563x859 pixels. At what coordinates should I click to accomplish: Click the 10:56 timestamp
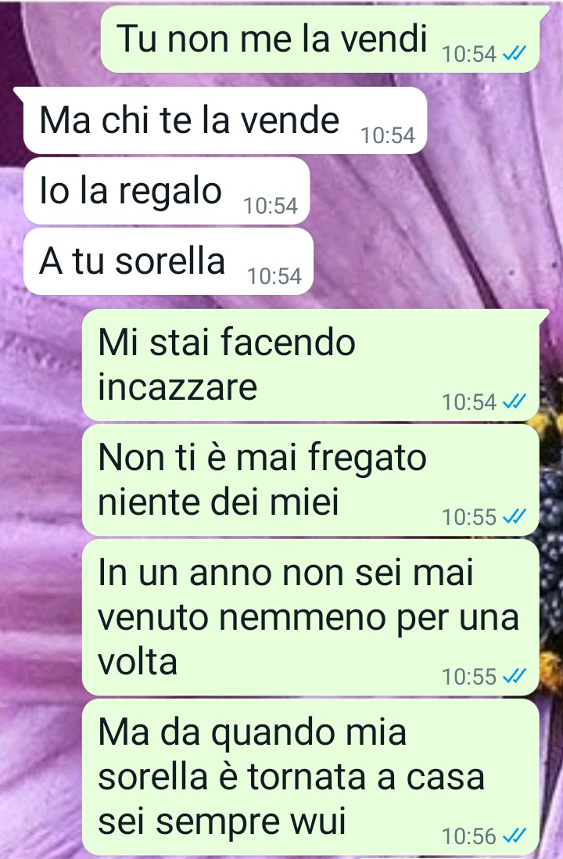coord(469,836)
